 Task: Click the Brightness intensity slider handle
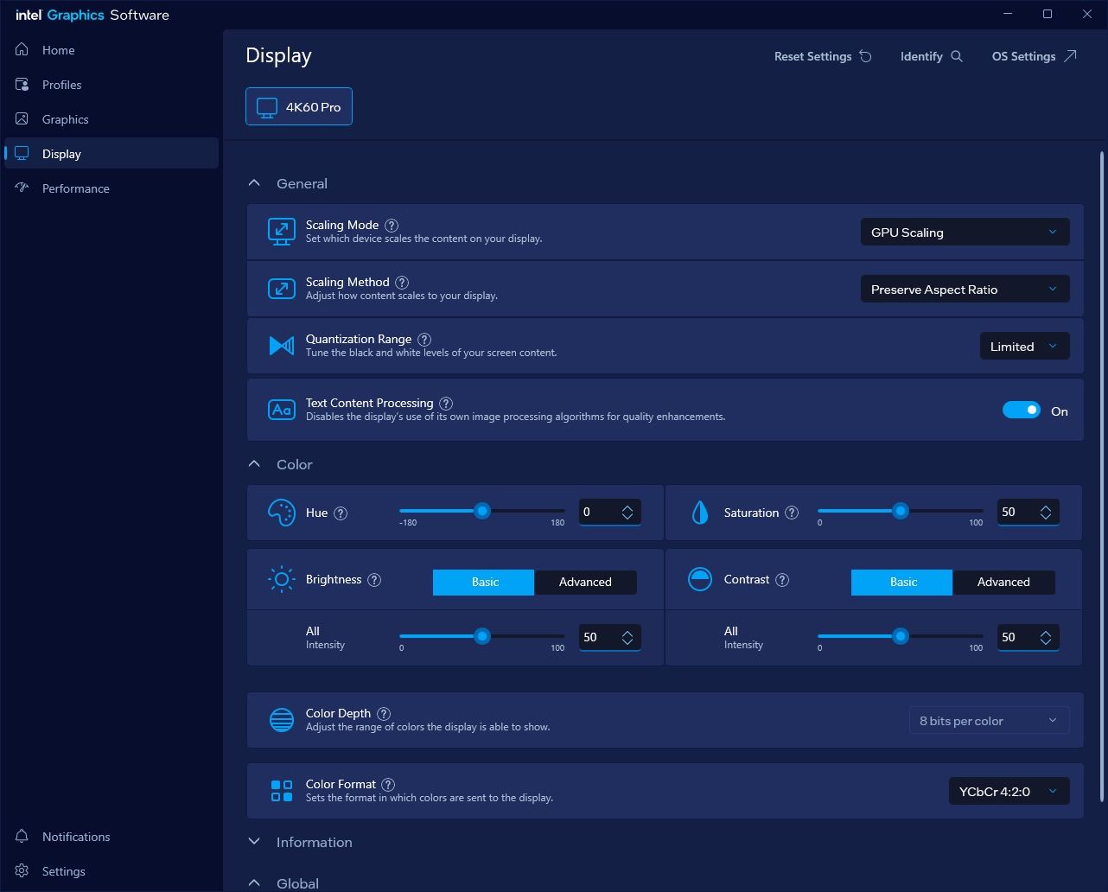click(482, 636)
